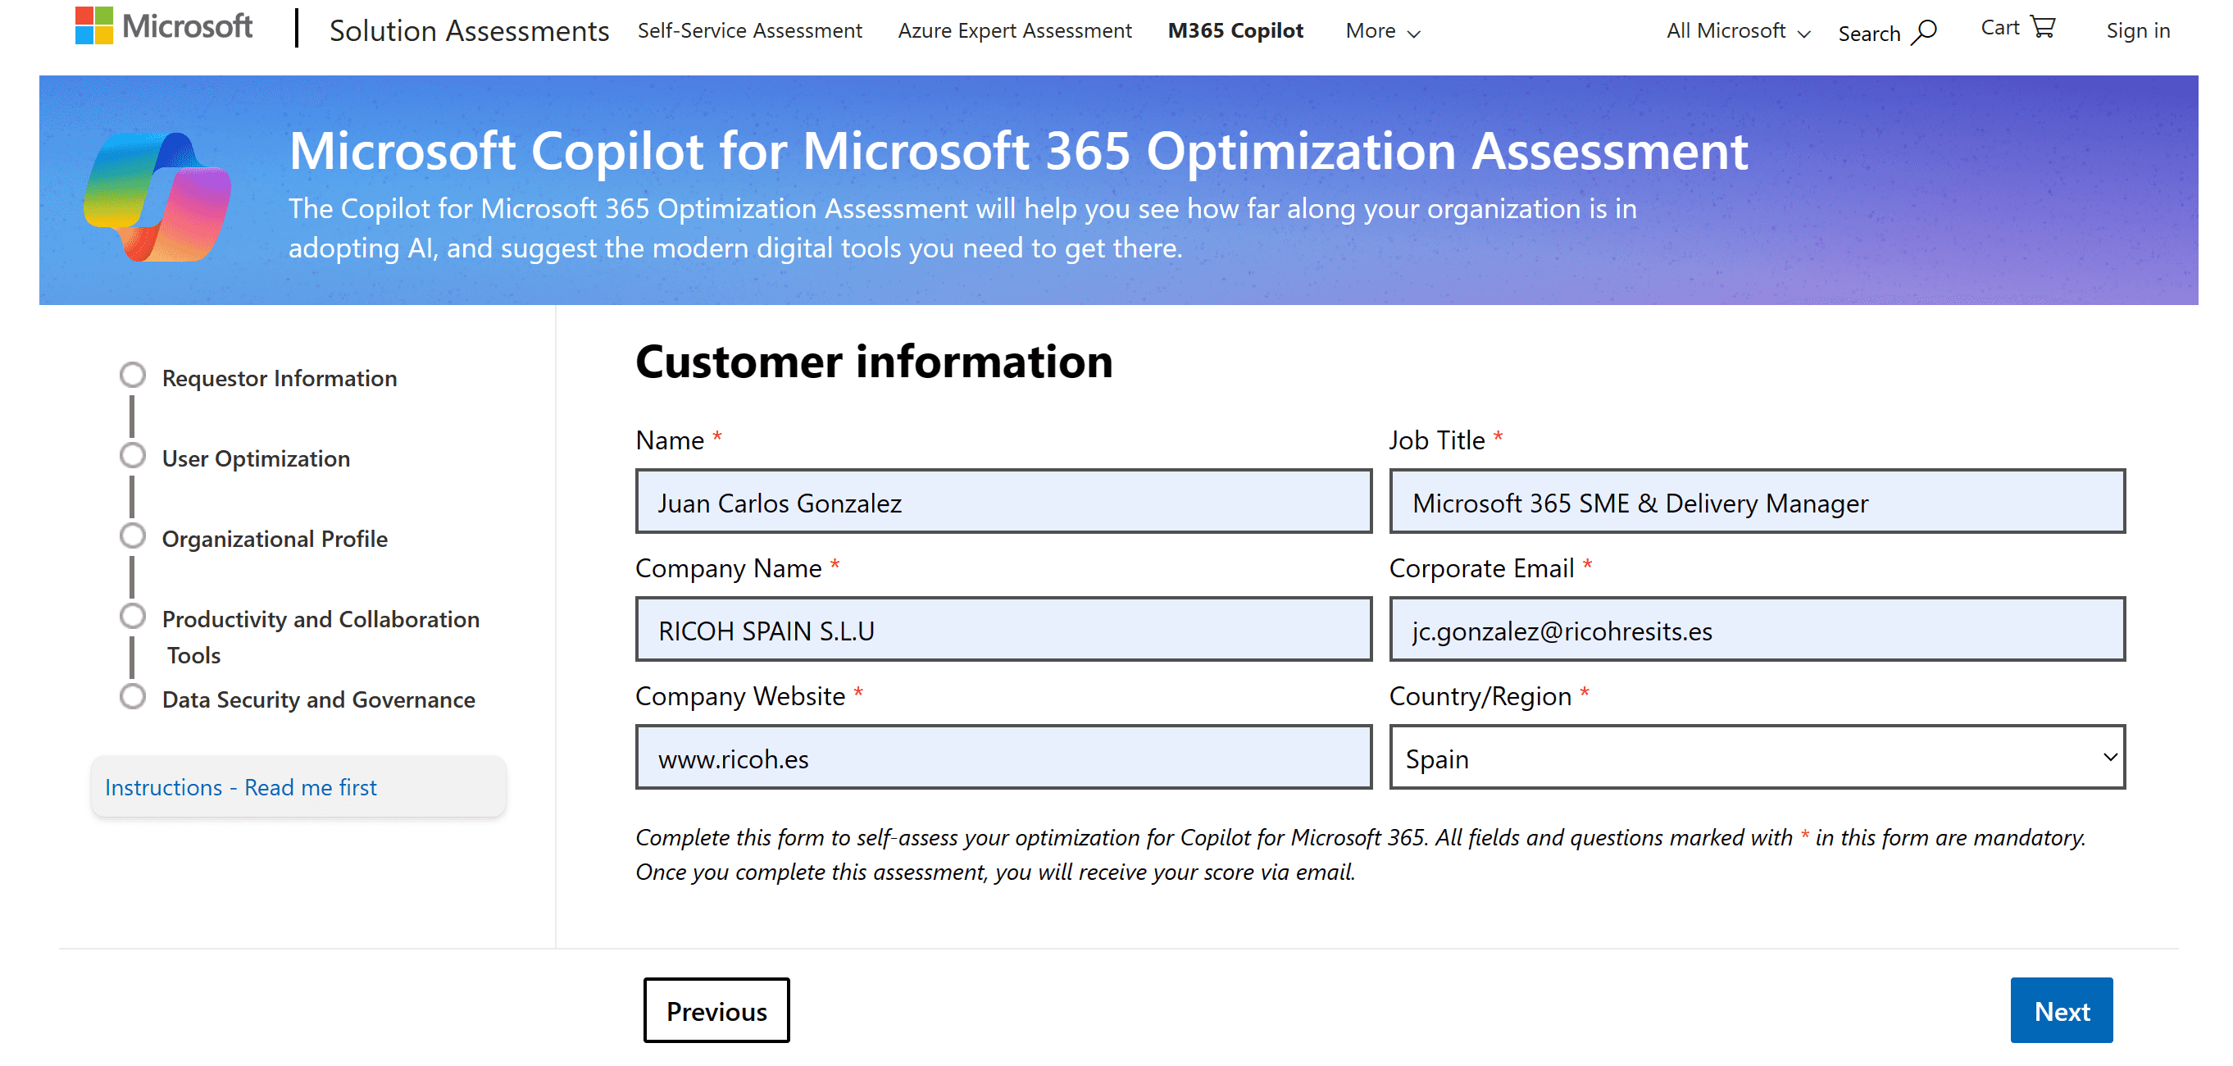This screenshot has height=1066, width=2233.
Task: Click the User Optimization label
Action: pos(256,459)
